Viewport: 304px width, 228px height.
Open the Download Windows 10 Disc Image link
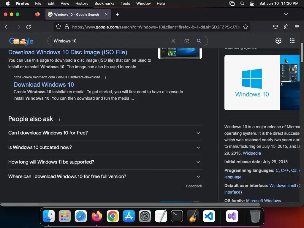click(68, 52)
